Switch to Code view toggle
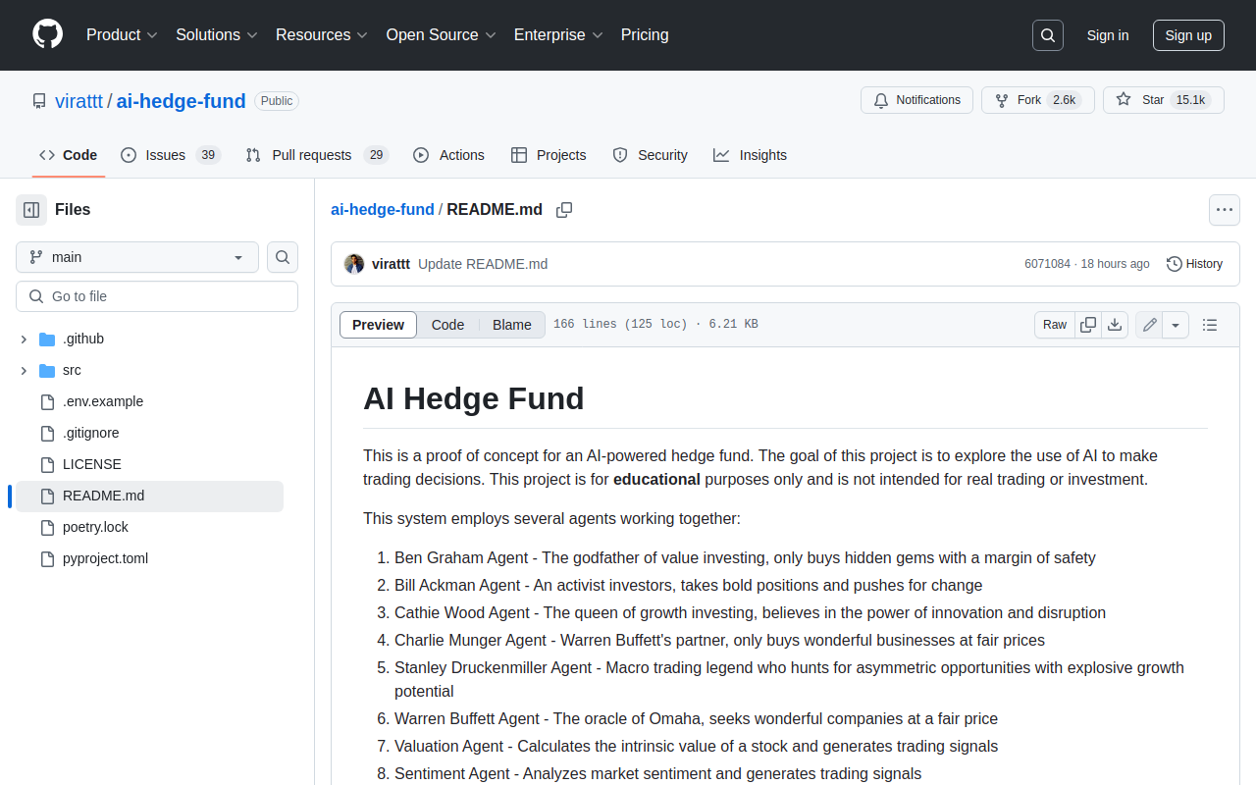This screenshot has height=785, width=1256. click(x=447, y=325)
